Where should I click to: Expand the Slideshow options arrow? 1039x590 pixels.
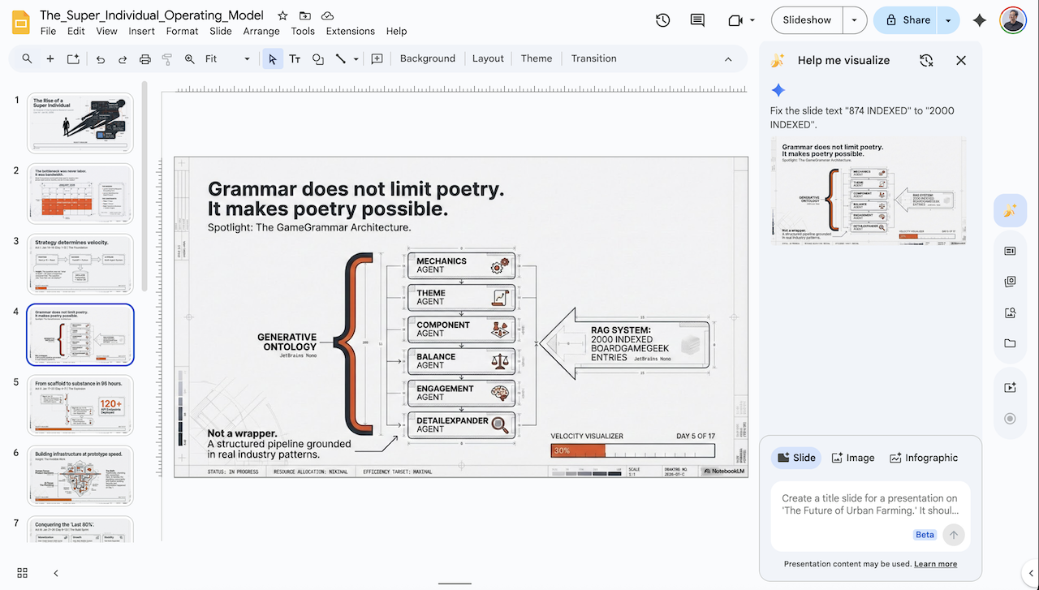tap(854, 20)
